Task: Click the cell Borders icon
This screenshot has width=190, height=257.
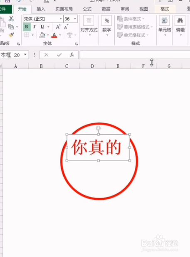Action: pos(27,35)
